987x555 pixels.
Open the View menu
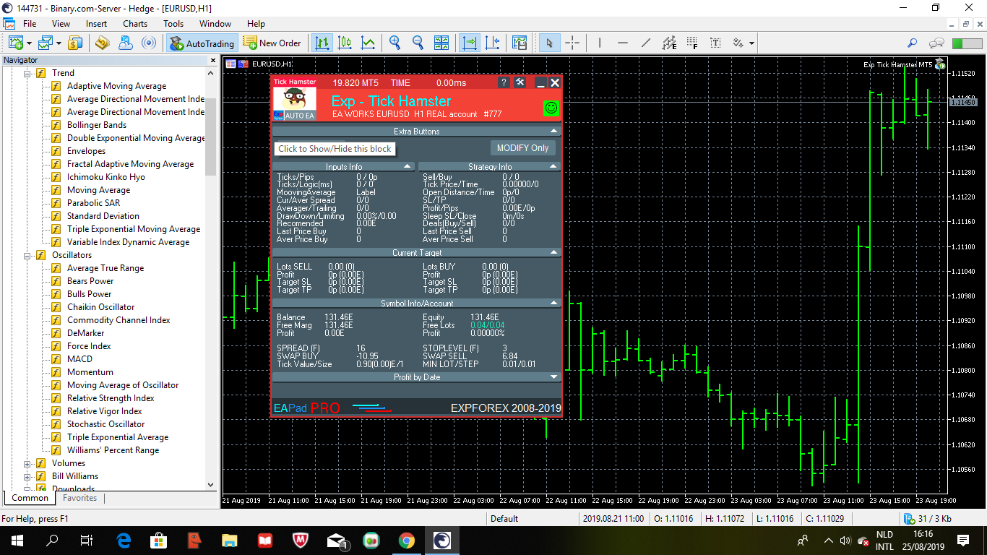pyautogui.click(x=61, y=24)
